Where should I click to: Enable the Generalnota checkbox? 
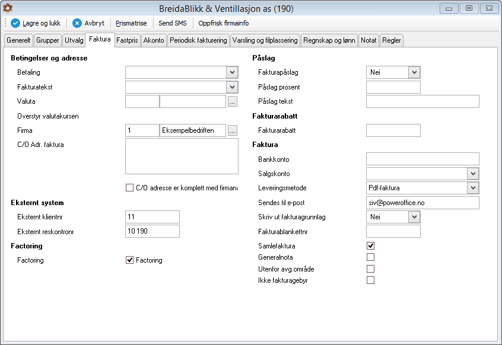tap(370, 257)
